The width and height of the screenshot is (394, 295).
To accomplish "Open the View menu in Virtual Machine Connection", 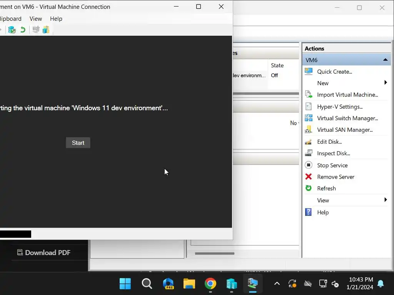I will coord(36,19).
